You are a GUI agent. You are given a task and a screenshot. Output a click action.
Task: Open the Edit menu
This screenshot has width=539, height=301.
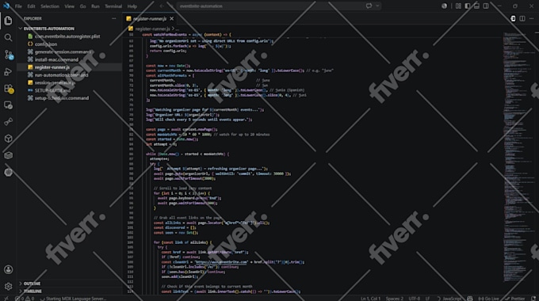[x=31, y=6]
